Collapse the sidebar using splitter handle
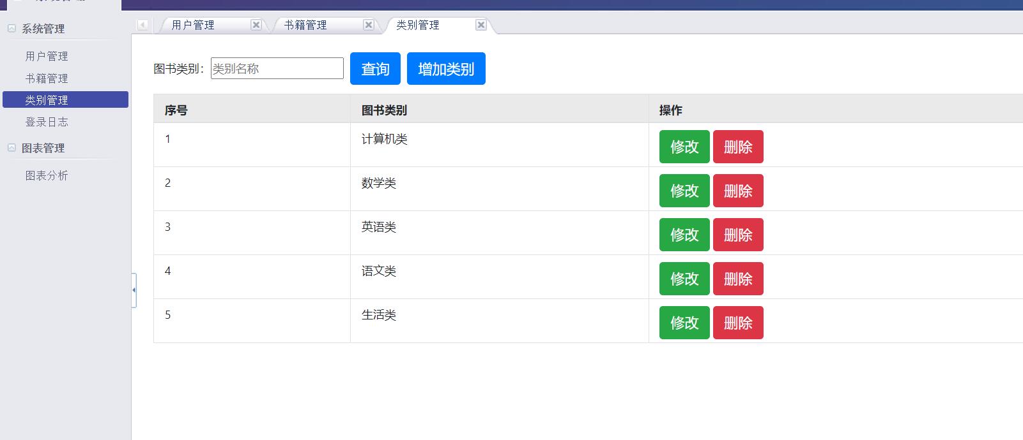Viewport: 1023px width, 440px height. coord(134,290)
